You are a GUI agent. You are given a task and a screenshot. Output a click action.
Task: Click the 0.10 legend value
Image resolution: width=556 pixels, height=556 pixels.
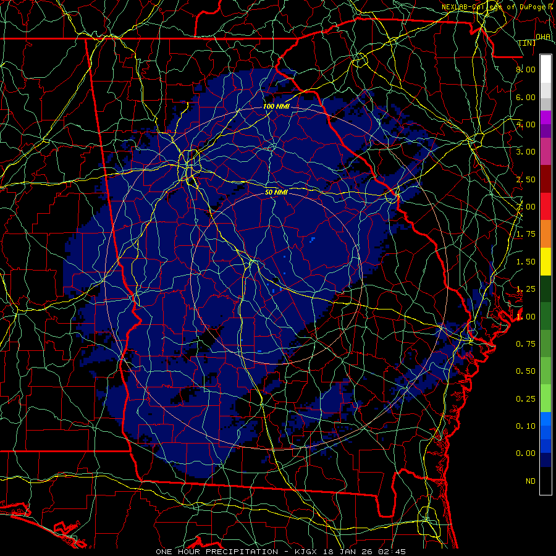click(x=526, y=426)
